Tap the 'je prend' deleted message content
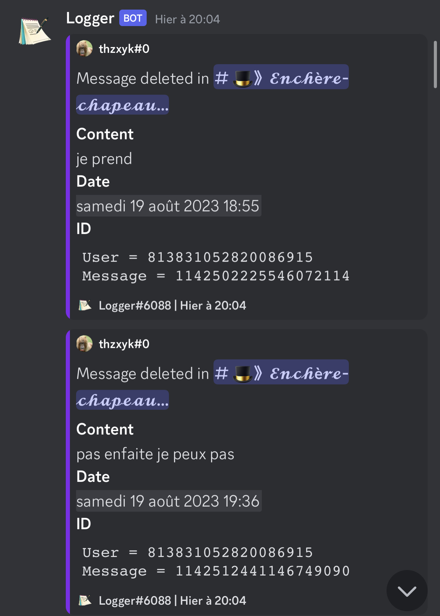The image size is (440, 616). [104, 159]
